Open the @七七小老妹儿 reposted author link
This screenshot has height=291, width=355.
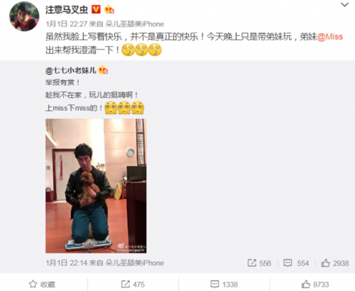click(71, 70)
